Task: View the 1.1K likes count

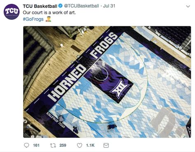Action: coord(90,145)
